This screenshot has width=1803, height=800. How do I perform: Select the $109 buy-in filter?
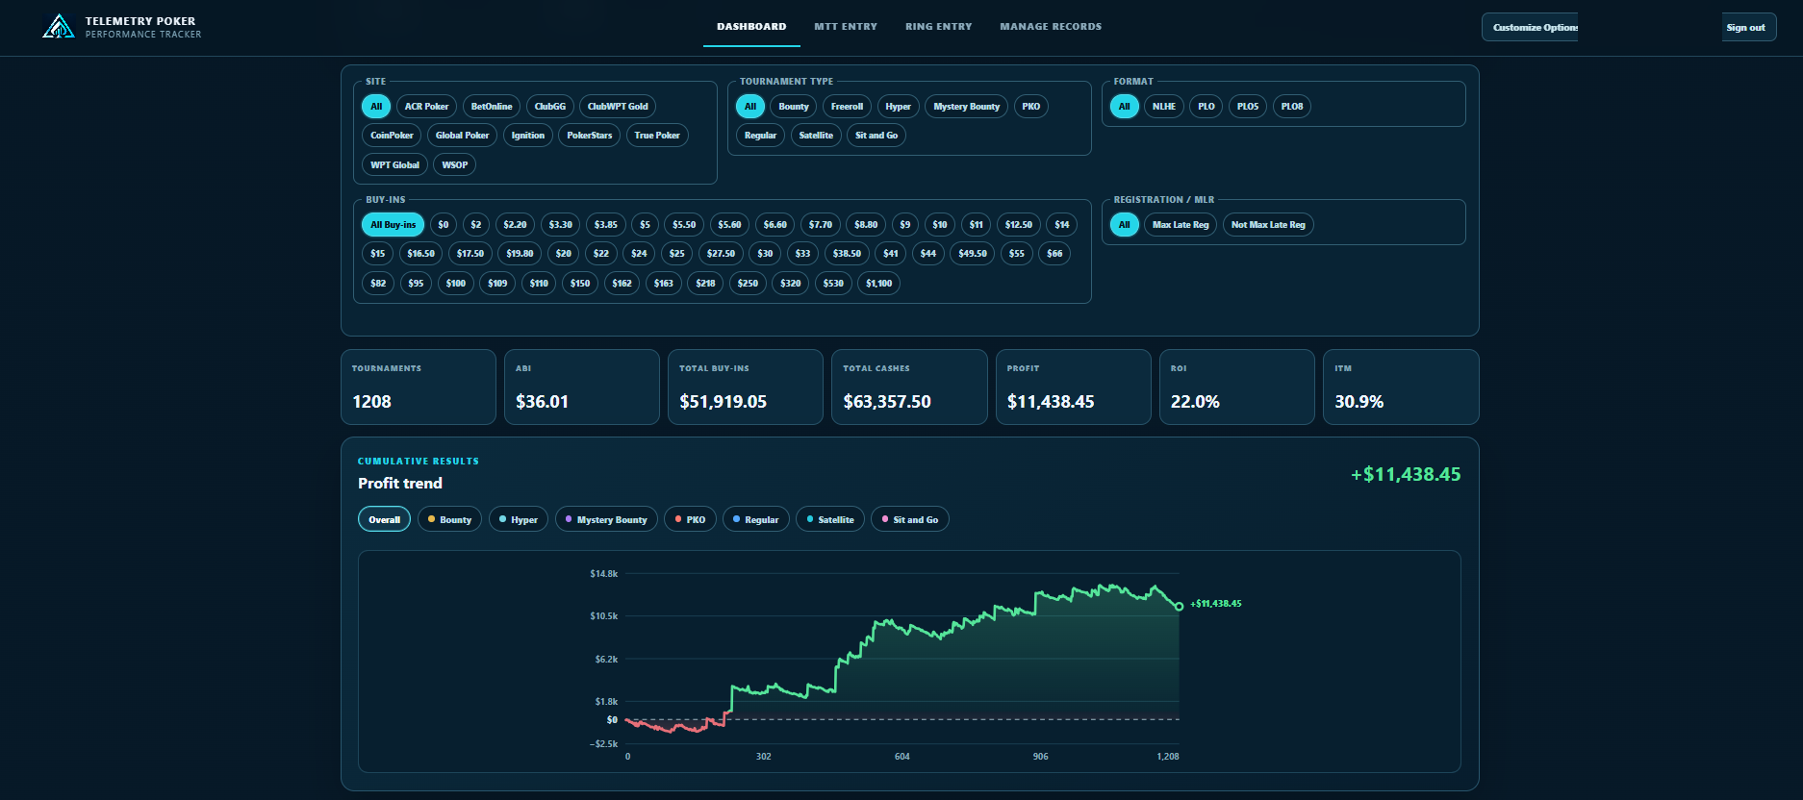click(497, 284)
